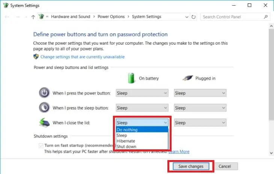Click the Plugged in power plug icon

(188, 78)
